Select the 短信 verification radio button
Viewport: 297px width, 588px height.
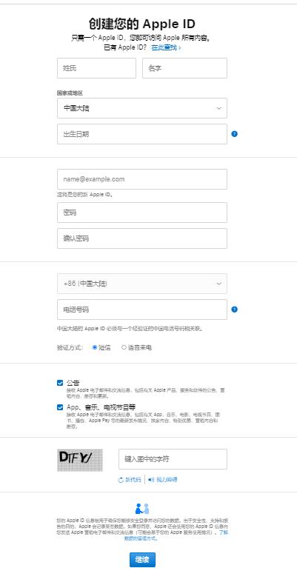pos(95,347)
